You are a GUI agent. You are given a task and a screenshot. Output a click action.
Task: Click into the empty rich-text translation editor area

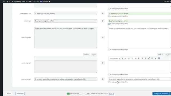(139, 66)
